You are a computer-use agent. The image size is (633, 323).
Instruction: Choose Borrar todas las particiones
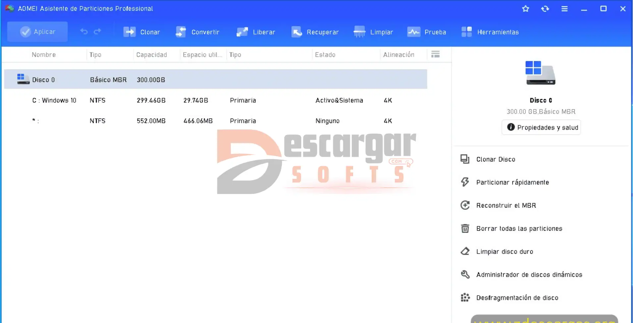pyautogui.click(x=519, y=229)
